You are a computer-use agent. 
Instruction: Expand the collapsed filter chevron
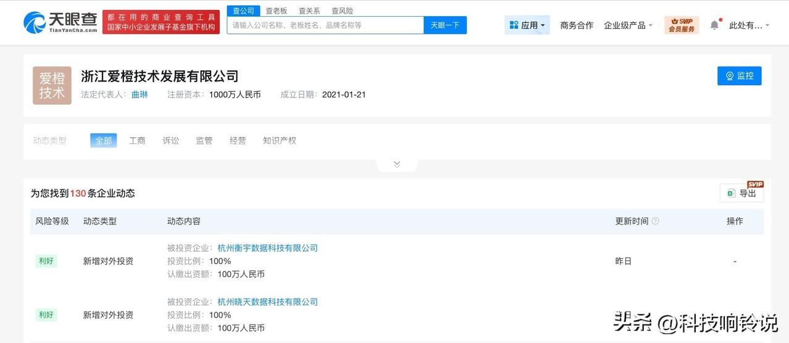coord(397,164)
